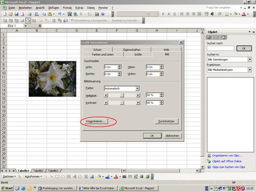The image size is (256, 192).
Task: Click the Suchen nach search field
Action: click(x=220, y=48)
